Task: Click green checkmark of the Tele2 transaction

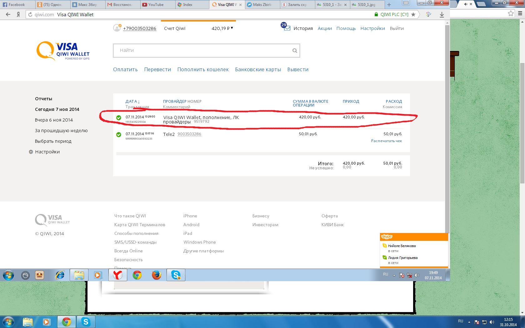Action: pos(119,135)
